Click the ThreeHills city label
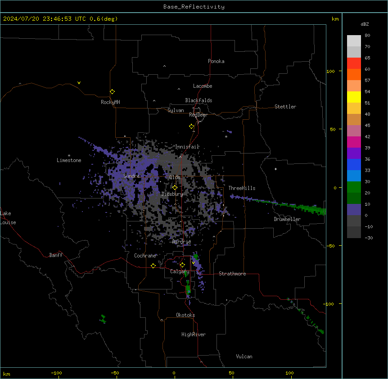This screenshot has width=388, height=379. 242,188
